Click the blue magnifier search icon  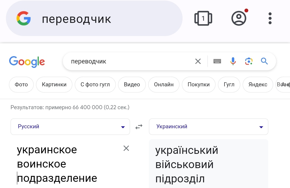click(264, 61)
